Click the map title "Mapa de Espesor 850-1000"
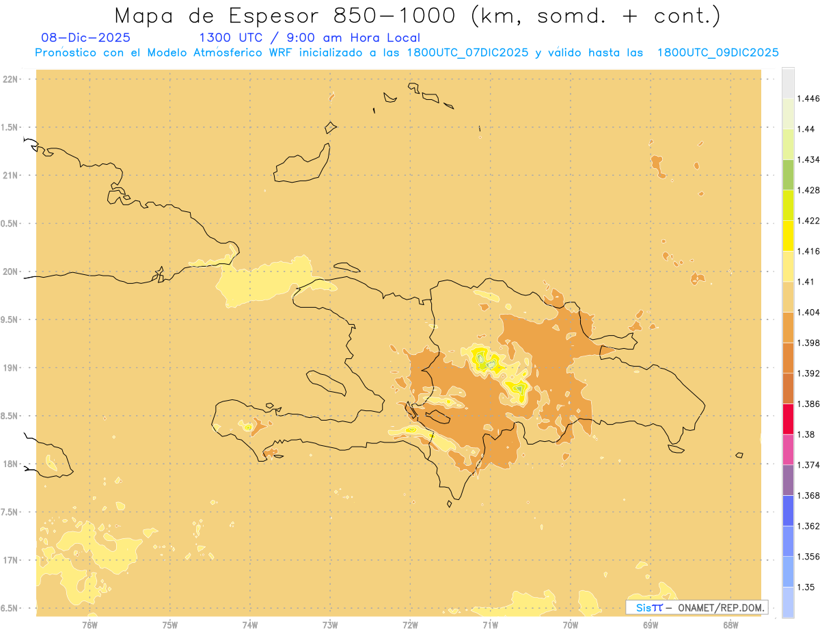Viewport: 820px width, 634px height. click(287, 15)
